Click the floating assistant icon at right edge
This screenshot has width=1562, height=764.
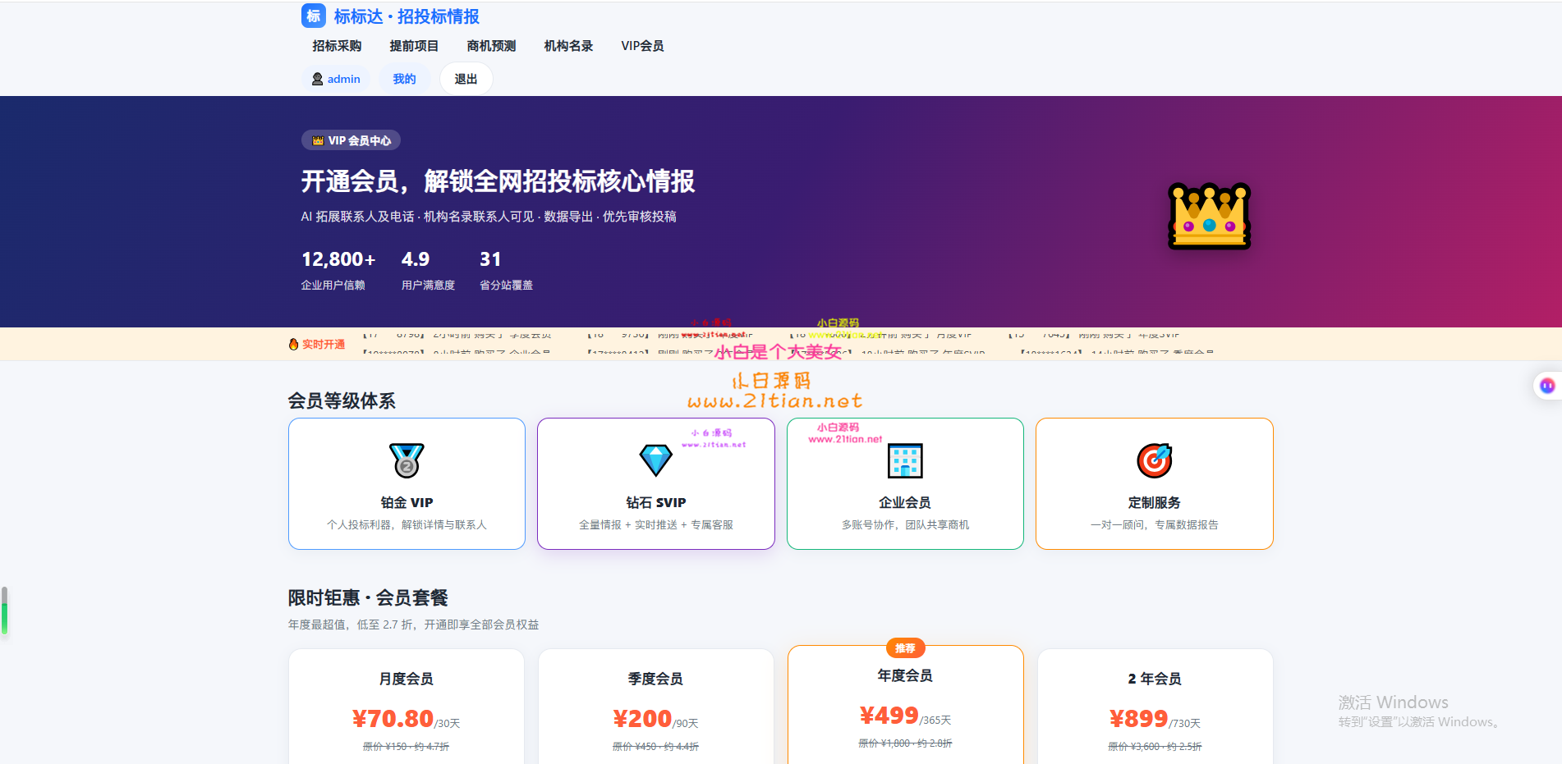[1547, 385]
